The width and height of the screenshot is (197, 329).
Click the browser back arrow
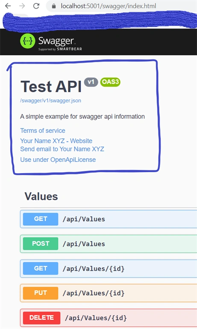click(8, 6)
